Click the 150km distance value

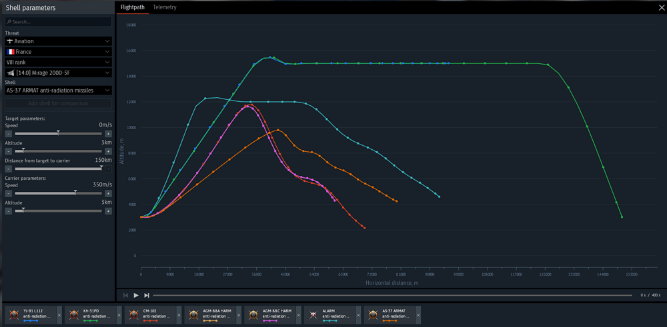pyautogui.click(x=103, y=160)
